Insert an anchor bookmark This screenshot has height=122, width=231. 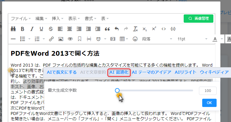[x=80, y=39]
